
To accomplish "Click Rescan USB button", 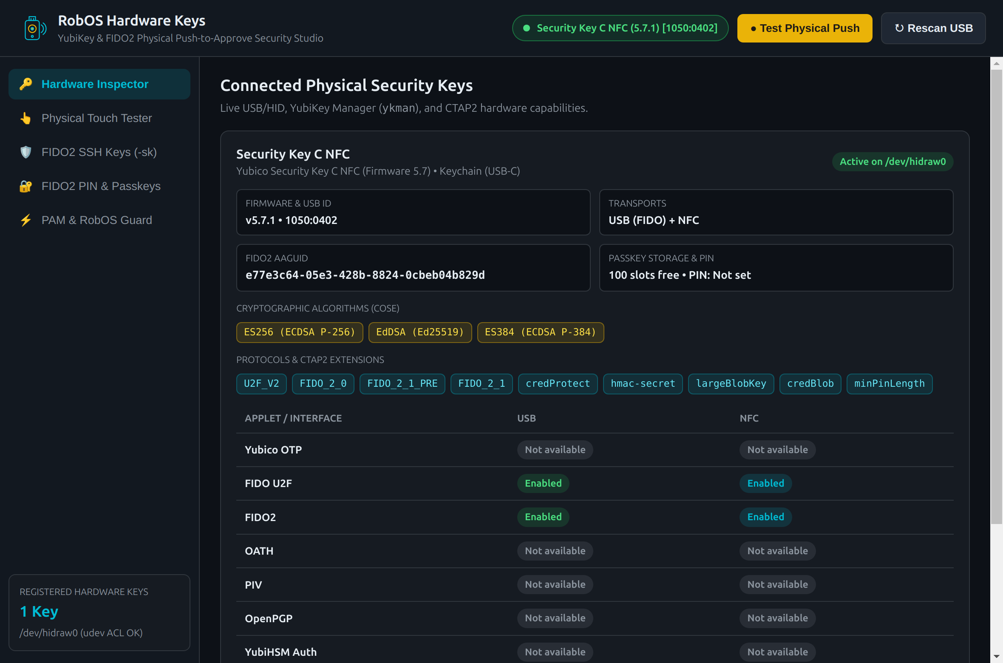I will 933,28.
